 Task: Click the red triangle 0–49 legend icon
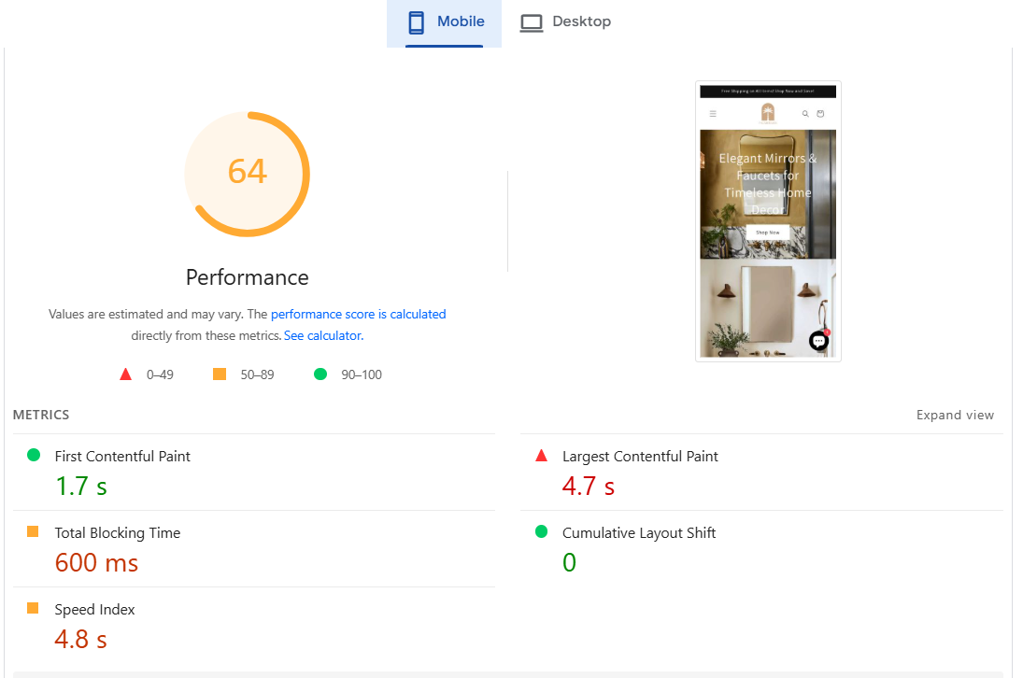coord(126,374)
